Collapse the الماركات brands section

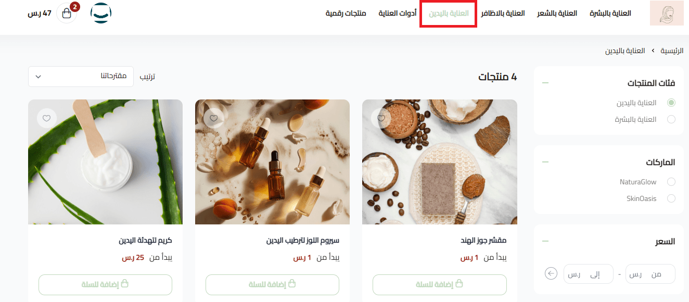click(545, 162)
